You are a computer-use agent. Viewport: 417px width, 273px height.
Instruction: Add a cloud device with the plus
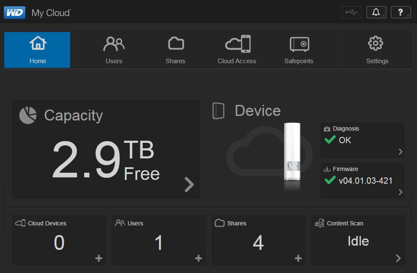99,258
